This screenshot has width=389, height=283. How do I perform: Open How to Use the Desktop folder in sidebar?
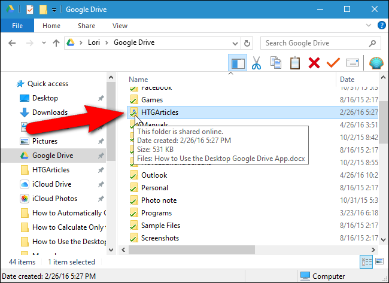69,242
